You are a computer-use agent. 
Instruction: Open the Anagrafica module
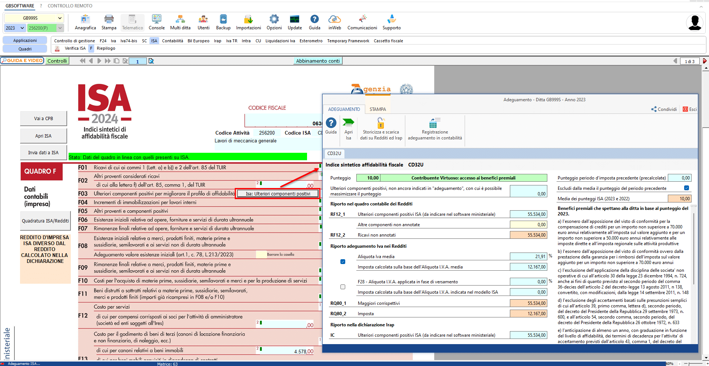click(x=85, y=22)
